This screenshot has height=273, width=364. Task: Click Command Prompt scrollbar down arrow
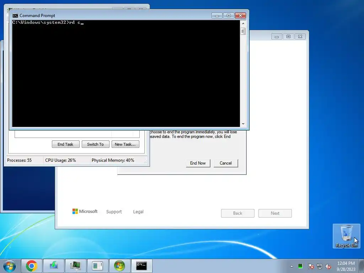[243, 124]
